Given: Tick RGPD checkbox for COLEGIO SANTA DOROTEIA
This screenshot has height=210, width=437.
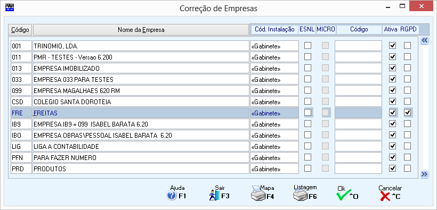Looking at the screenshot, I should coord(408,102).
